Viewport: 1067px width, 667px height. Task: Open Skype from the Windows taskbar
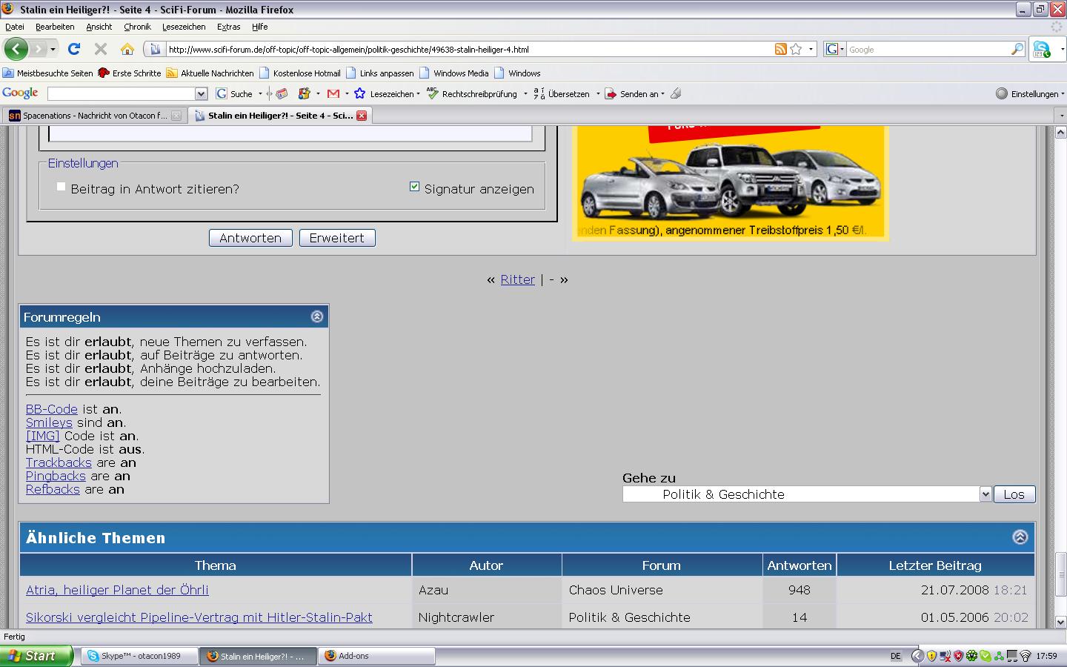point(139,656)
